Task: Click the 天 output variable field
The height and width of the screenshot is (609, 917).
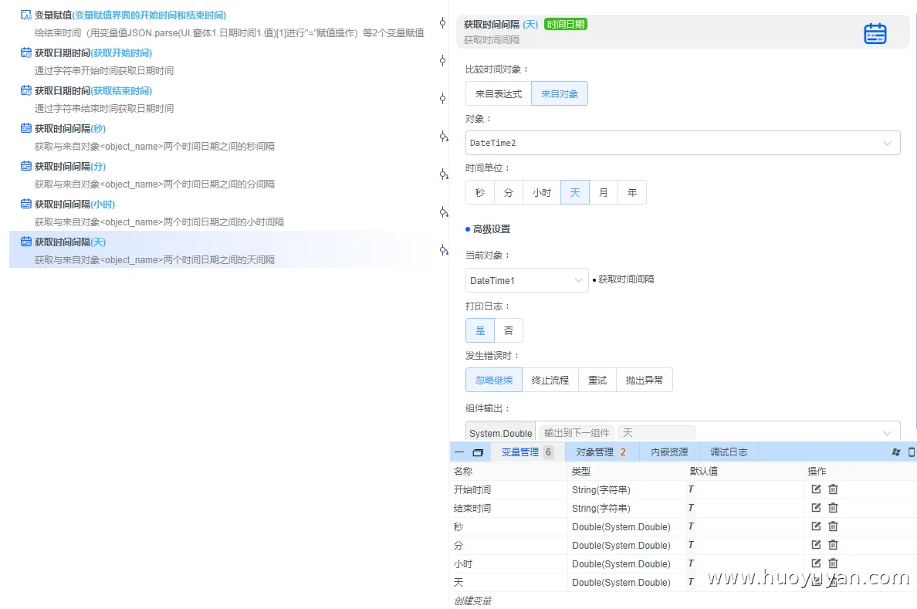Action: [x=657, y=433]
